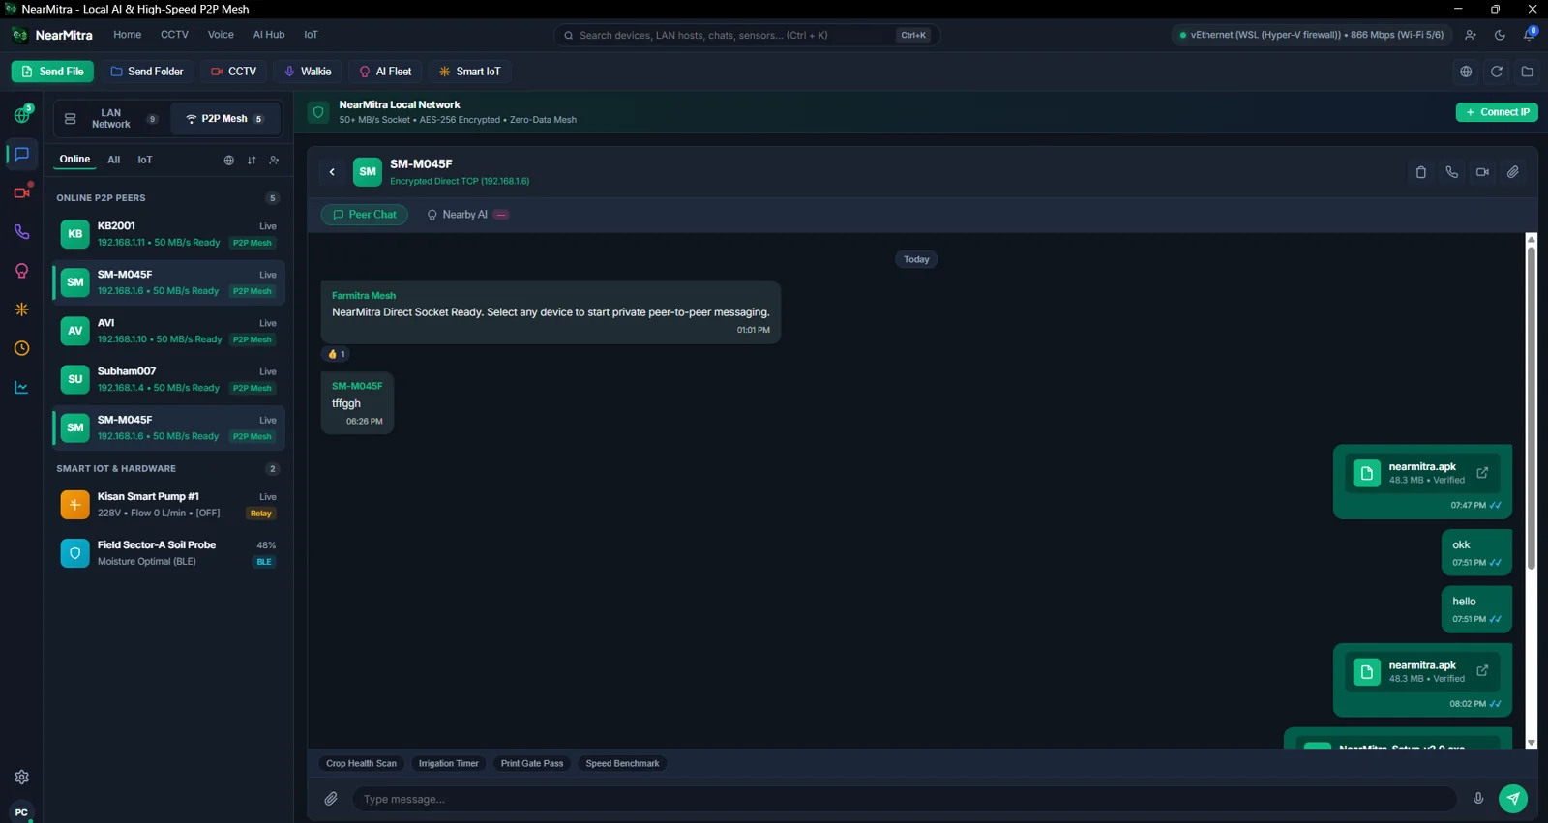Image resolution: width=1548 pixels, height=823 pixels.
Task: Select the Nearby AI tab
Action: tap(468, 215)
